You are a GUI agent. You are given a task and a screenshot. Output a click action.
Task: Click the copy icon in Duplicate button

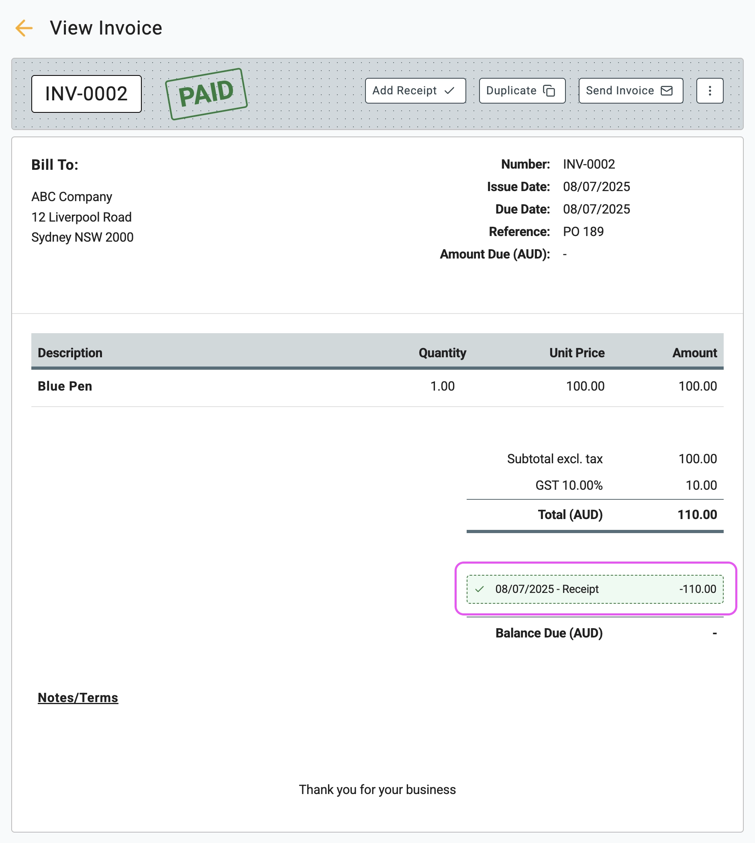(x=549, y=91)
